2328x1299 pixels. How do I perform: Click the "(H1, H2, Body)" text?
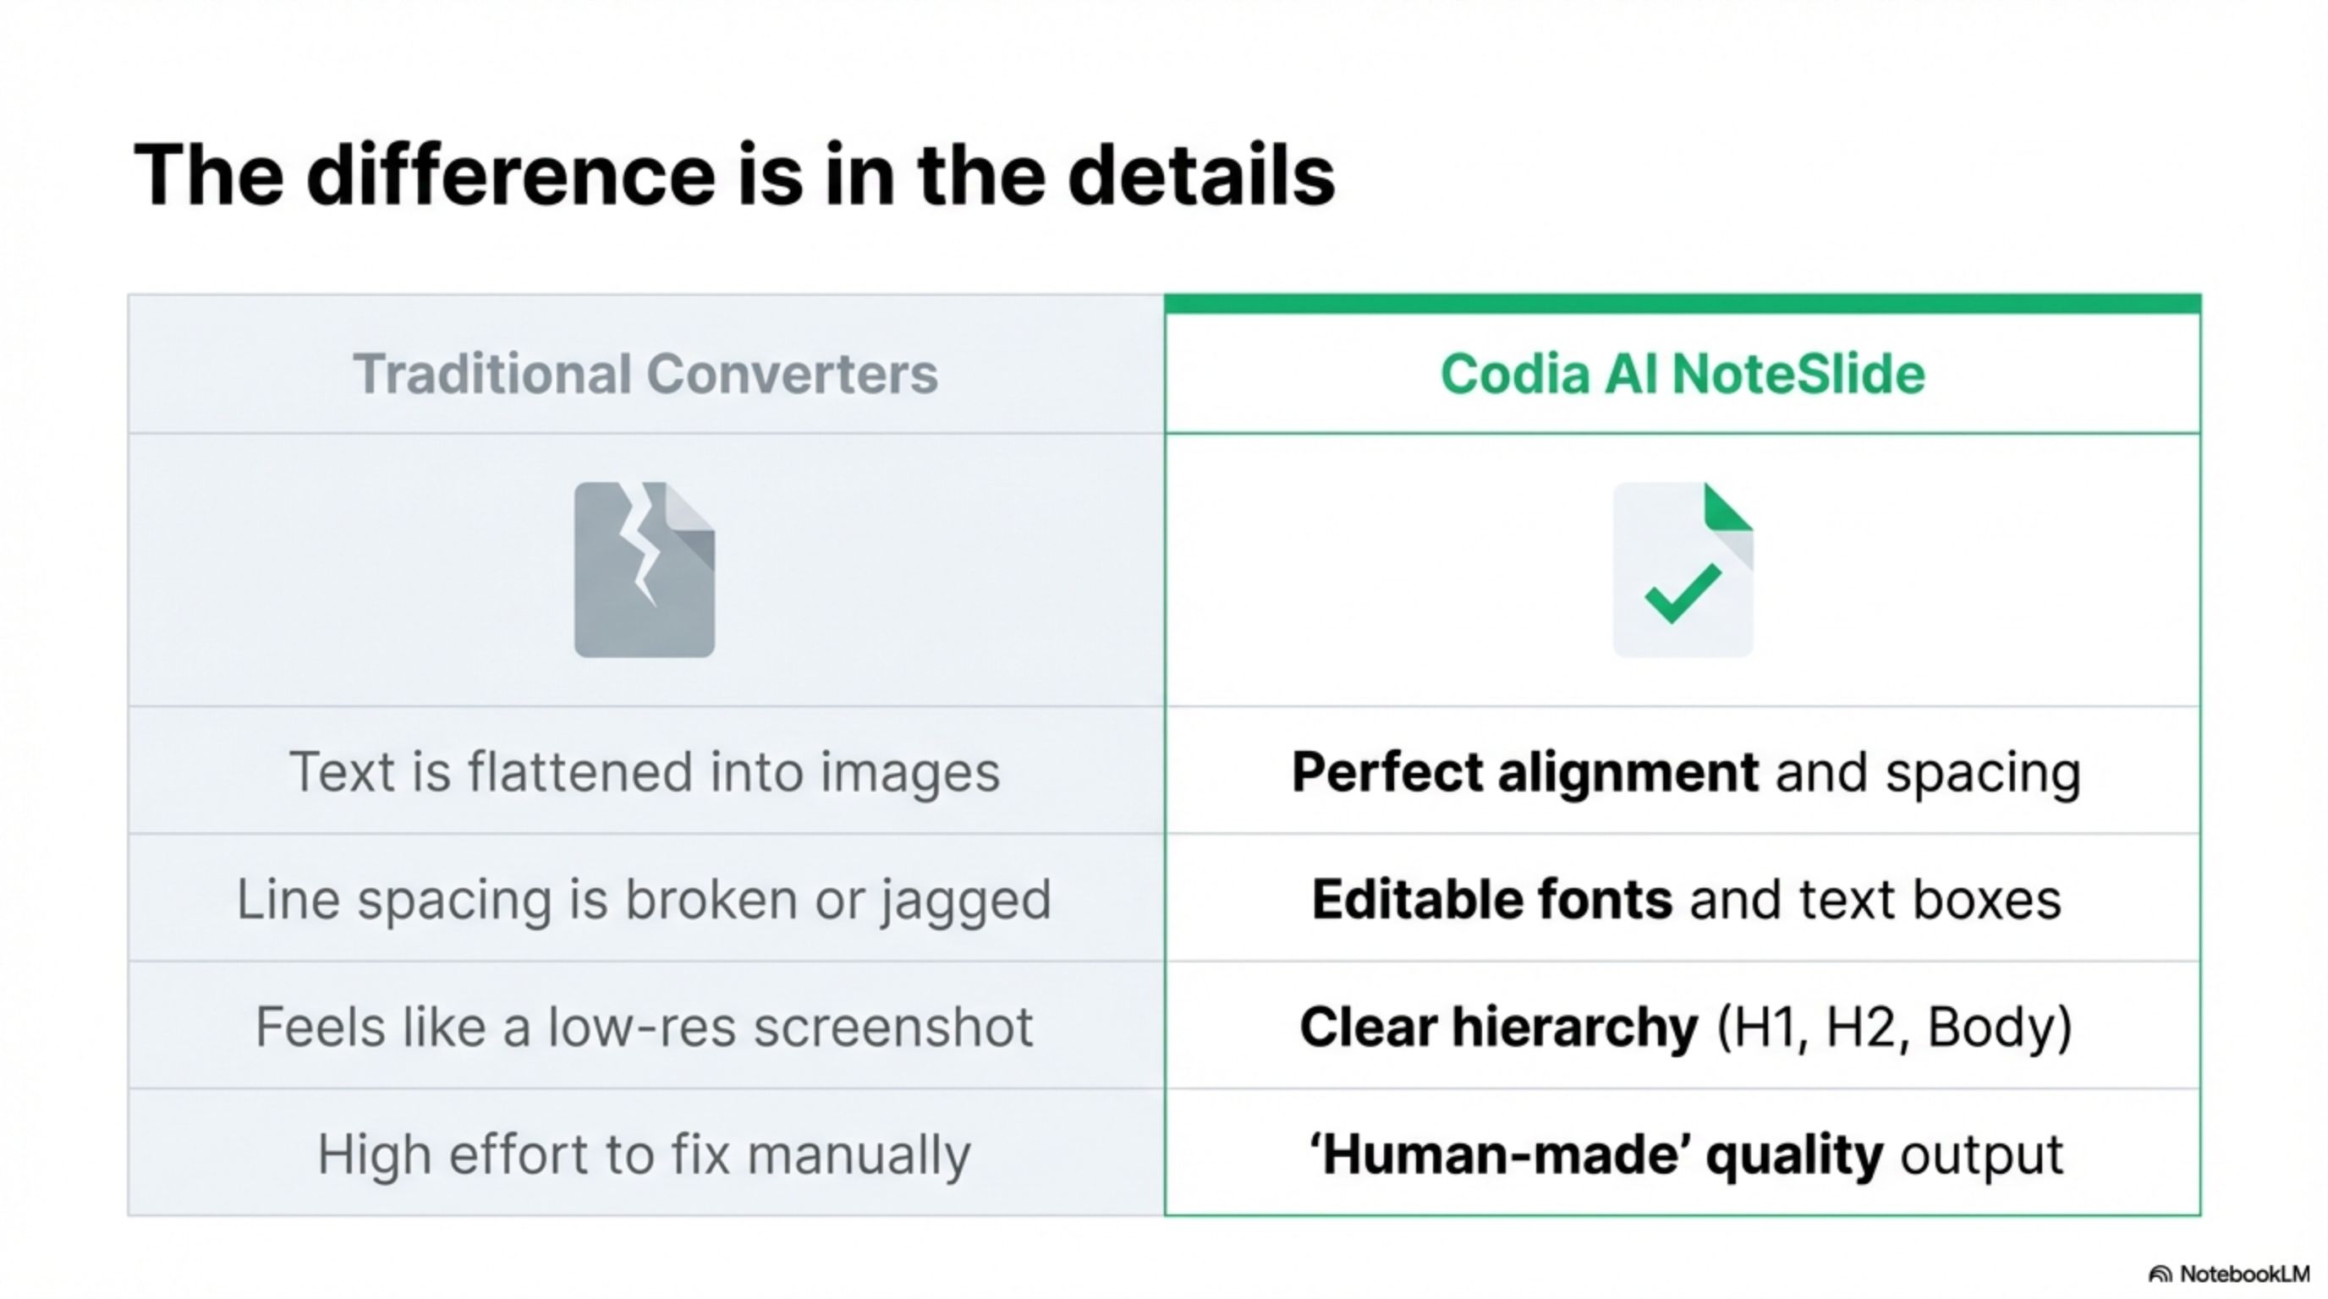(x=1894, y=1027)
